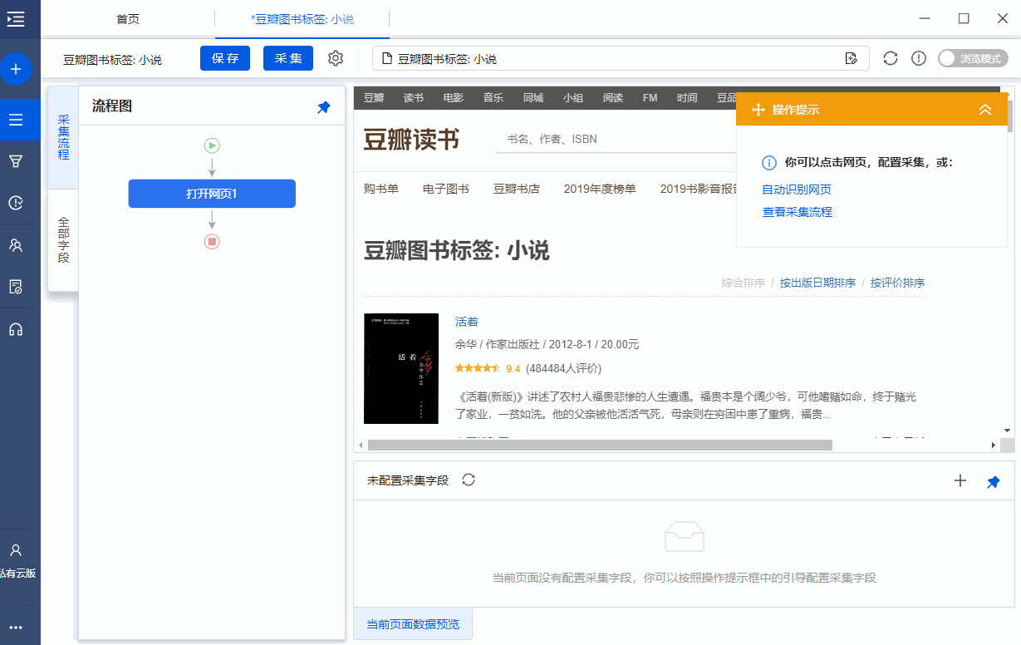Click the 保存 button
The height and width of the screenshot is (645, 1021).
(x=225, y=58)
